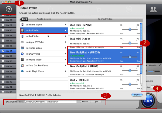
Task: Click the Final Cut Pro icon in the list
Action: (22, 65)
